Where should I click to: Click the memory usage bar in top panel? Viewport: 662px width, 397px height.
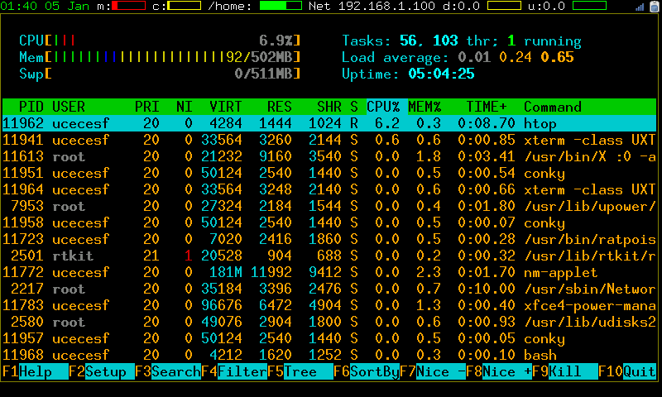[128, 7]
